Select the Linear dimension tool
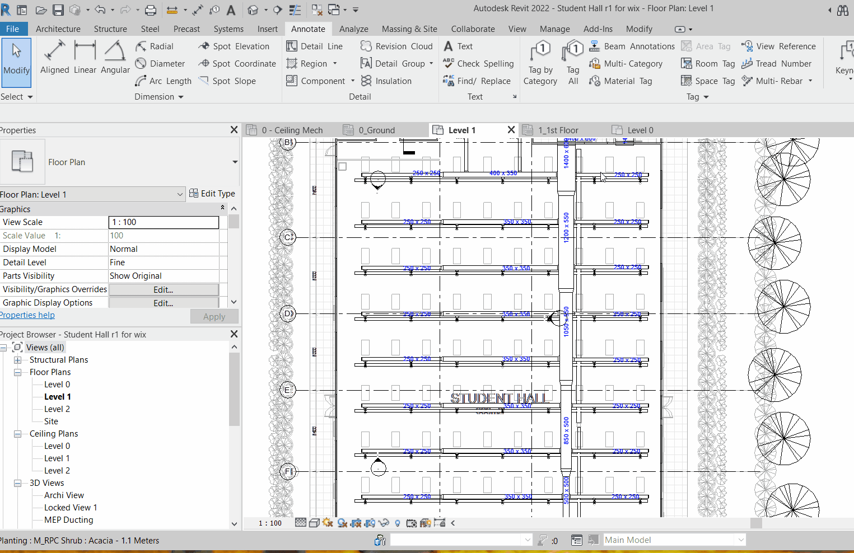This screenshot has height=553, width=854. coord(85,57)
